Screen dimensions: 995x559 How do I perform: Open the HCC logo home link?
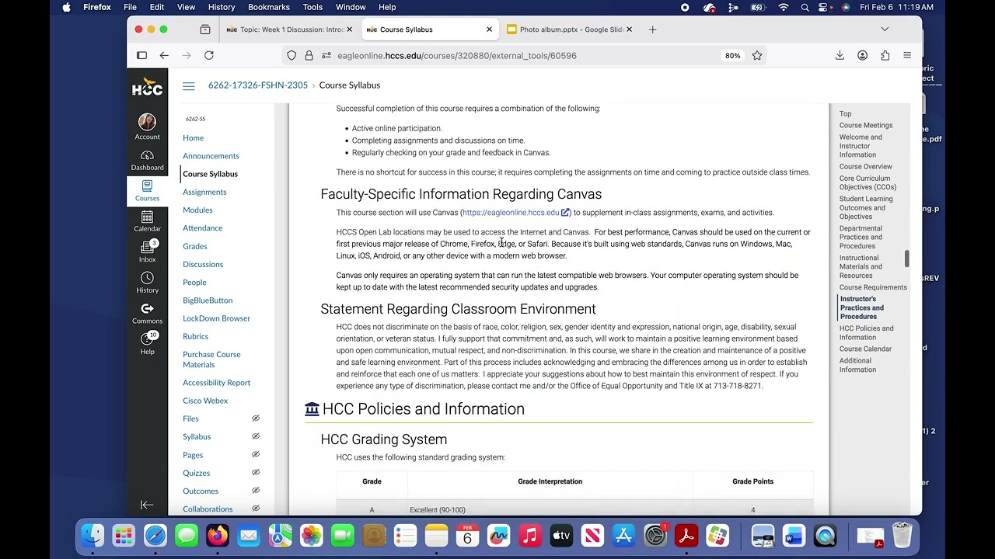[147, 87]
